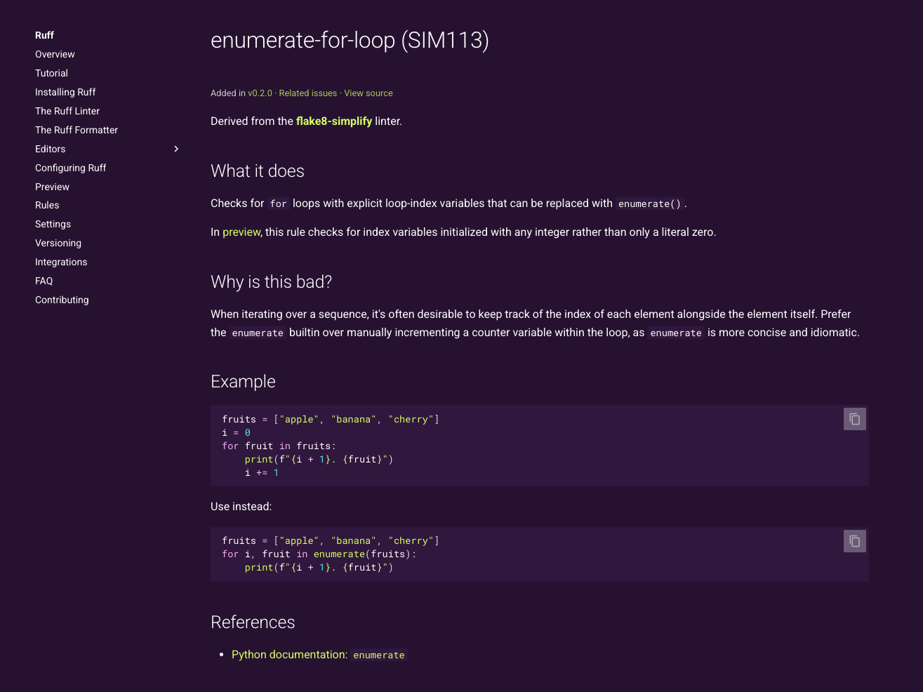Click the 'Why is this bad?' heading
The image size is (923, 692).
(x=271, y=281)
